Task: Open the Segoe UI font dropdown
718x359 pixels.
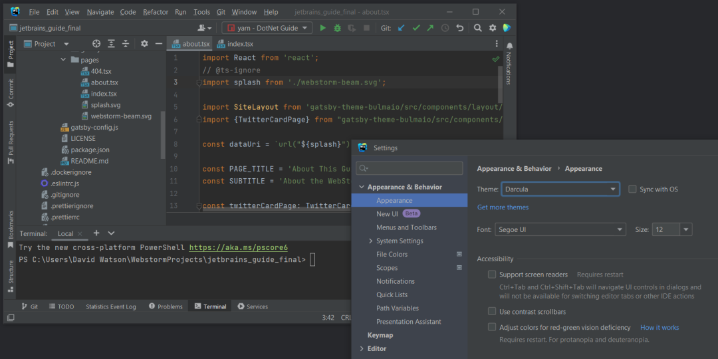Action: pyautogui.click(x=560, y=229)
